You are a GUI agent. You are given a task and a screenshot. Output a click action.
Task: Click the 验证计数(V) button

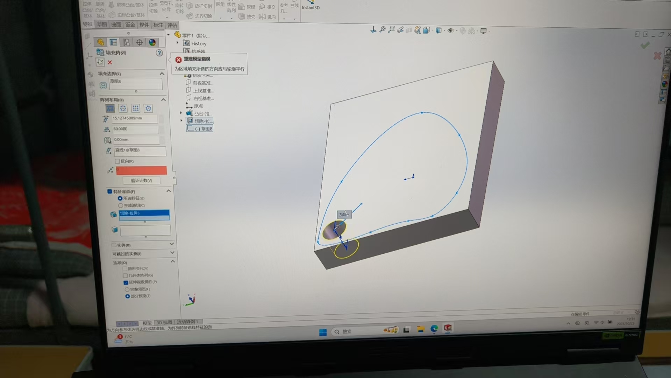[141, 181]
